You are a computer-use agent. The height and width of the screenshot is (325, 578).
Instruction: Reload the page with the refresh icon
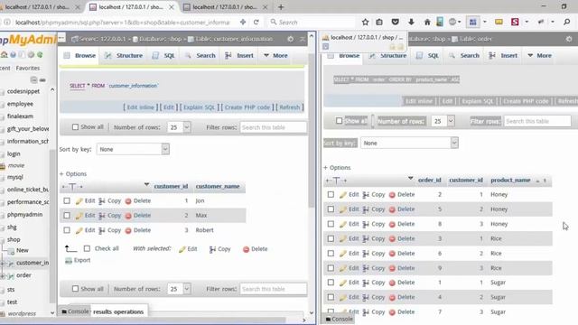(256, 22)
